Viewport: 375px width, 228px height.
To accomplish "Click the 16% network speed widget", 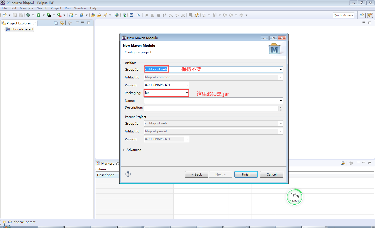I will click(295, 197).
